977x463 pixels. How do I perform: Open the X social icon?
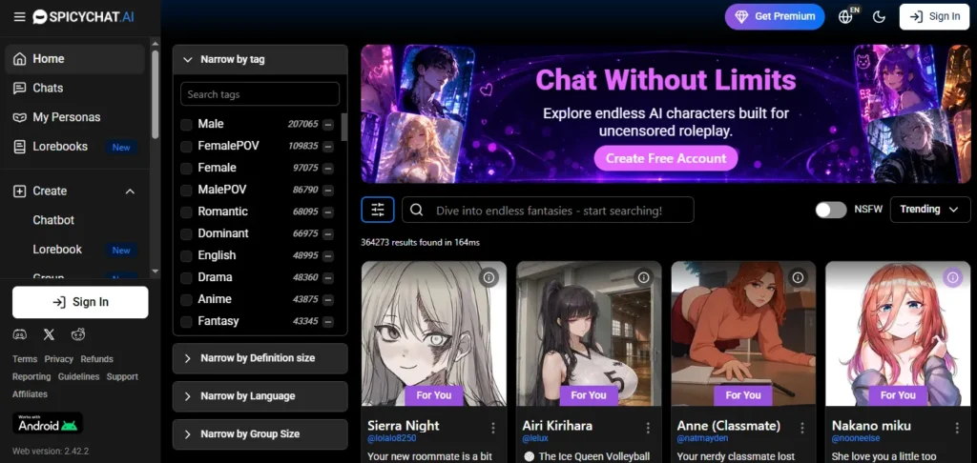50,334
